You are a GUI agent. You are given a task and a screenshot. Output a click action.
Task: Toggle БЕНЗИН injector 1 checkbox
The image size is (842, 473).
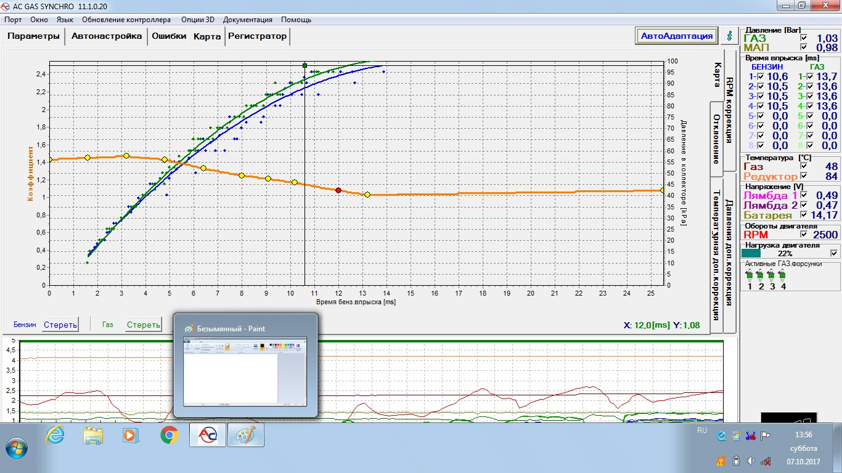[x=761, y=76]
